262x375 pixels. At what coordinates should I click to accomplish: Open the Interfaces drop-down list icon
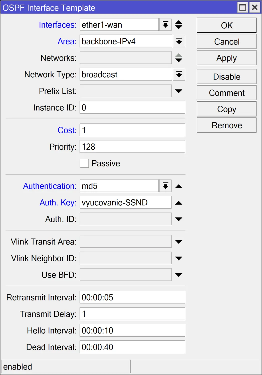click(165, 25)
